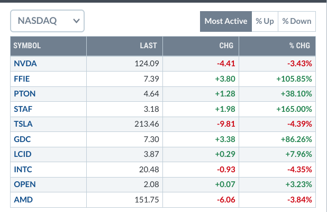Click PTON percent change +38.10%

pos(296,94)
